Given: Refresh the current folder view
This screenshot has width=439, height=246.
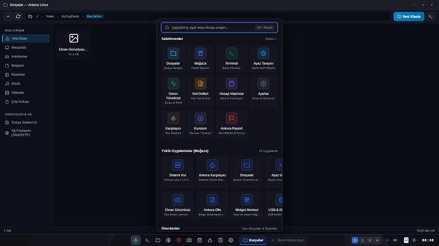Looking at the screenshot, I should [x=18, y=16].
